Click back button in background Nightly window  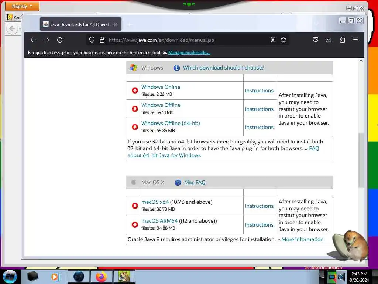[12, 29]
